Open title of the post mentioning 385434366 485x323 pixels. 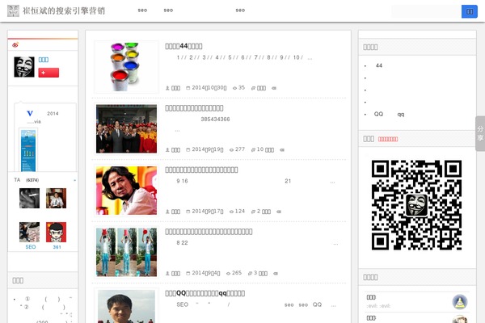pos(194,108)
